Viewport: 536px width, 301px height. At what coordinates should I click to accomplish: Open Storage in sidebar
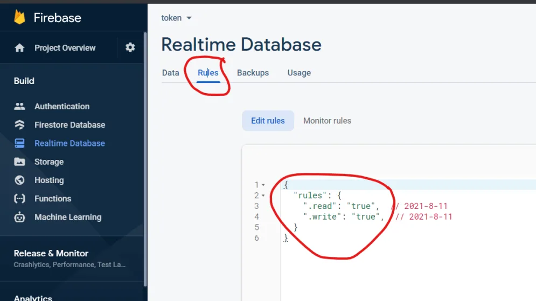[49, 162]
